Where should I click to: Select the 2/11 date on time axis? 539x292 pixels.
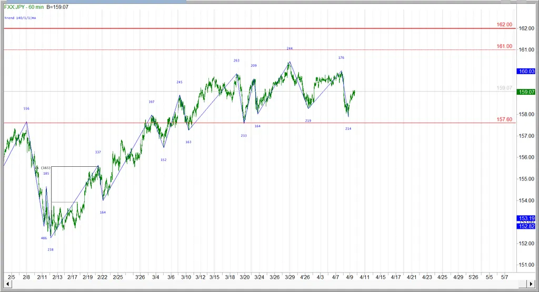(x=42, y=276)
